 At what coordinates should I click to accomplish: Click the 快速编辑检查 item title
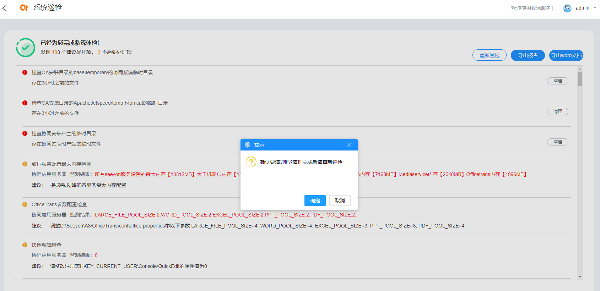tap(47, 245)
